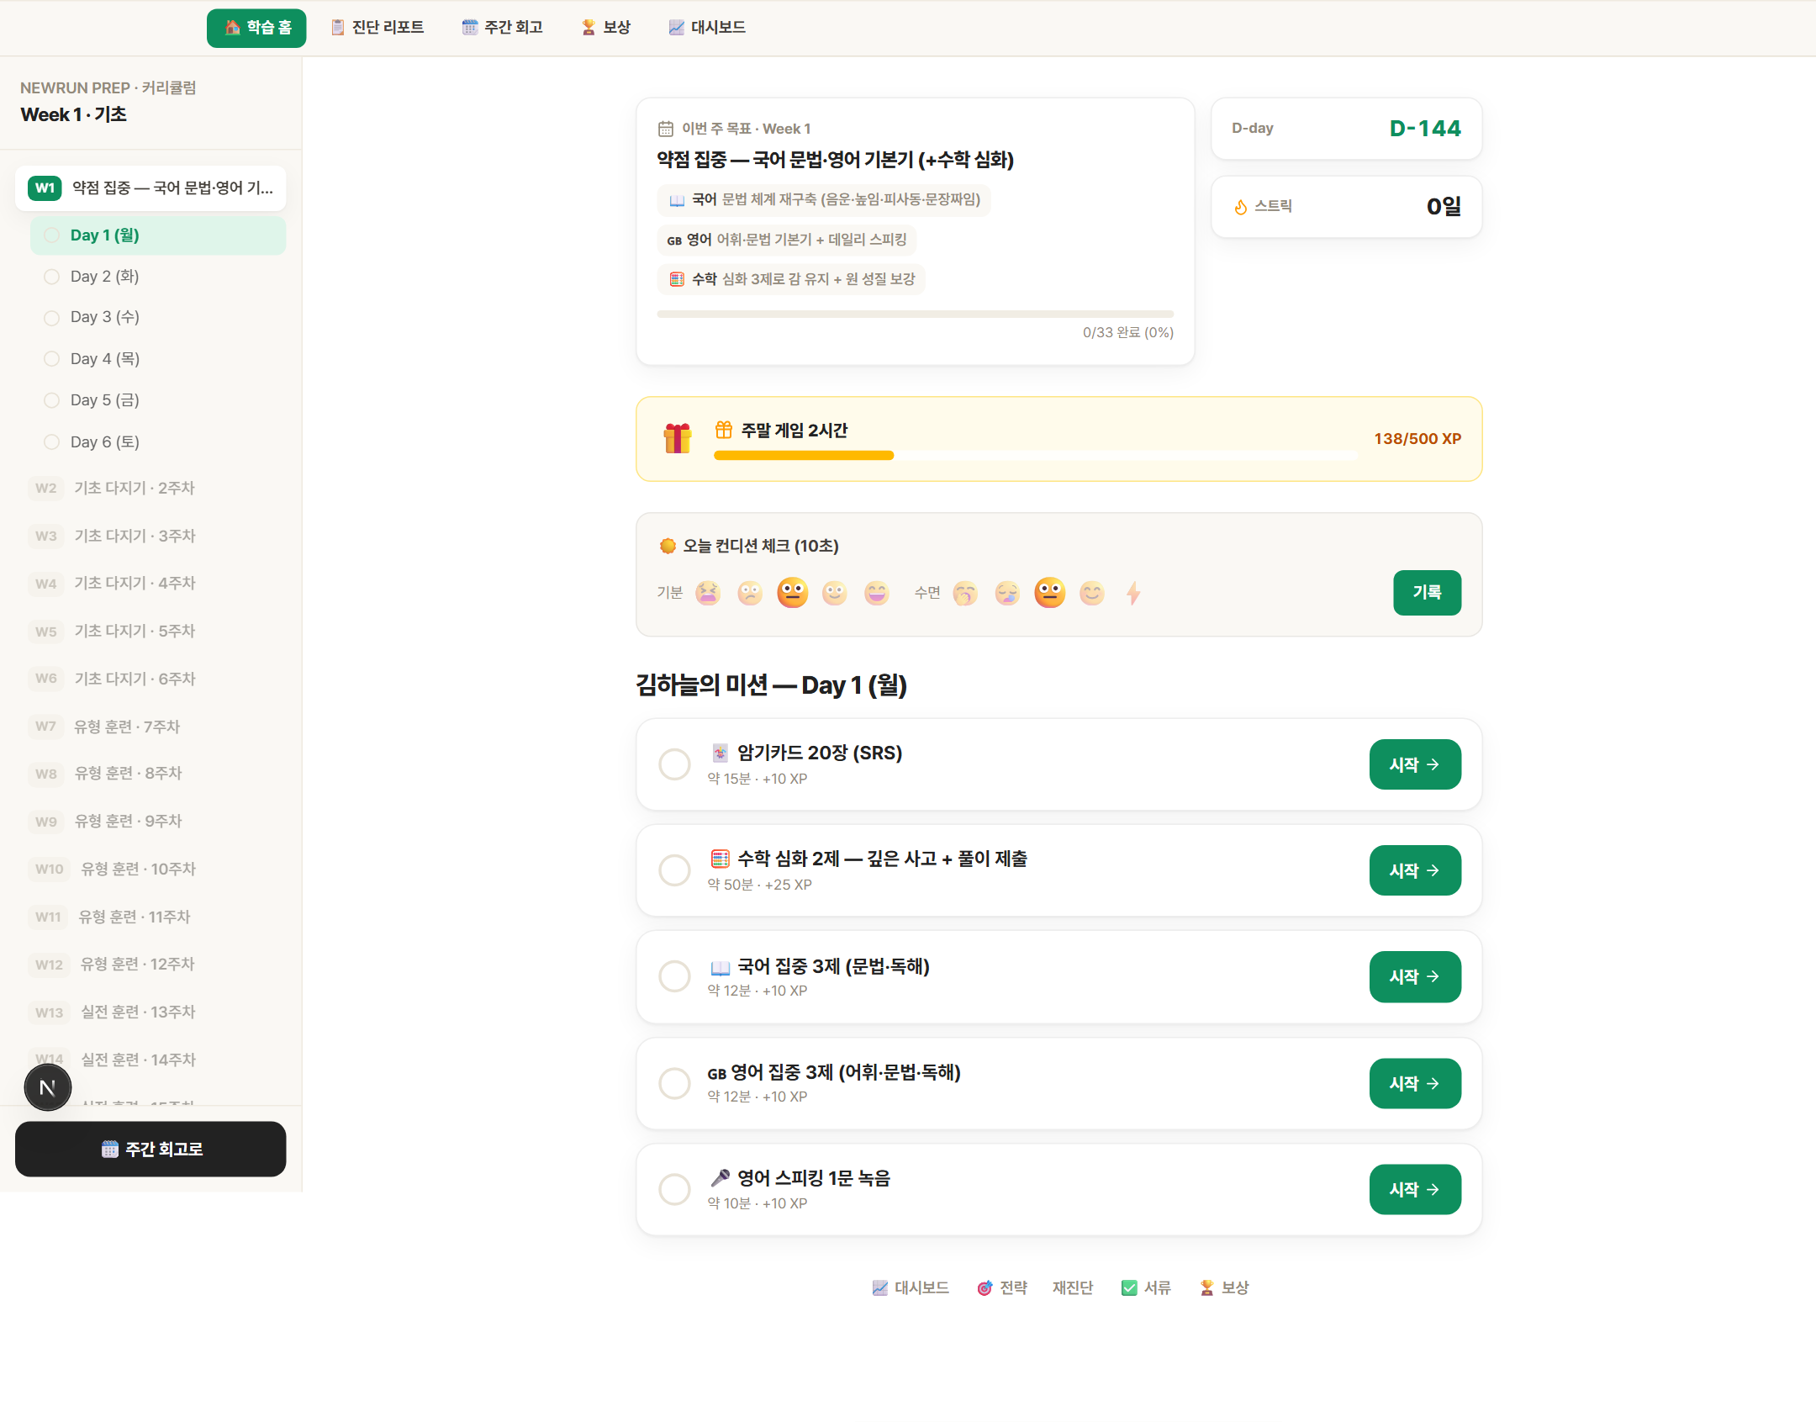This screenshot has width=1816, height=1422.
Task: Choose the drowsy sleep emoji
Action: [1007, 593]
